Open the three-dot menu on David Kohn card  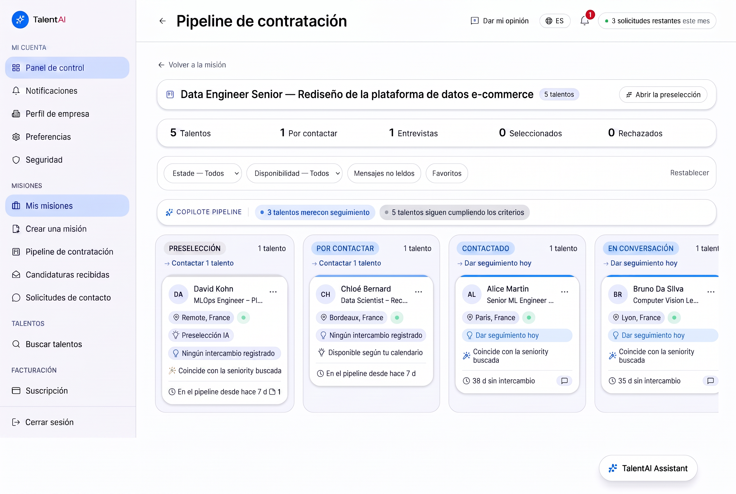[x=273, y=292]
